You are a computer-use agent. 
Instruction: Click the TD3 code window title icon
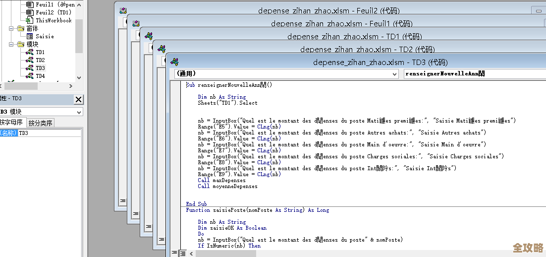[x=174, y=62]
